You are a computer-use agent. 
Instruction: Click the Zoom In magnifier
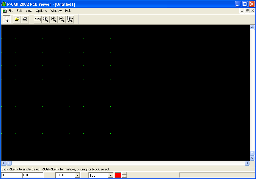pos(54,19)
